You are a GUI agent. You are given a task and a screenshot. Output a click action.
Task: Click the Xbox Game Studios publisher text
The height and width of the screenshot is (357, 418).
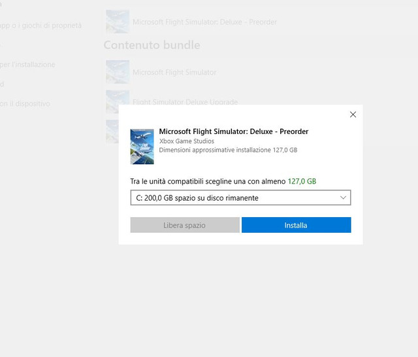click(187, 141)
